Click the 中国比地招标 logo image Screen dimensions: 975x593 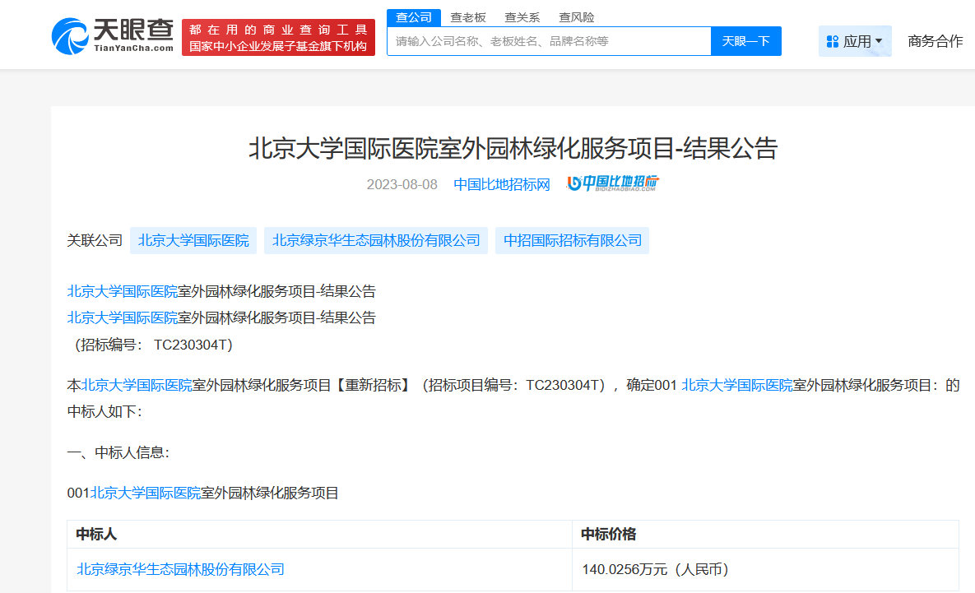click(612, 183)
